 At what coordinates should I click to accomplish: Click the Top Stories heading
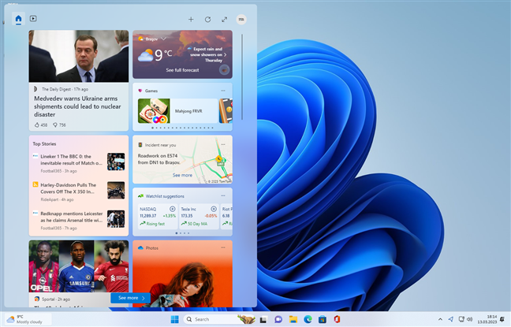tap(44, 143)
